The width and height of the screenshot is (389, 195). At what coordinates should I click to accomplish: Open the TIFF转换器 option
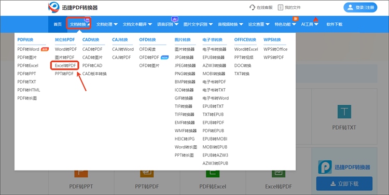click(x=184, y=115)
